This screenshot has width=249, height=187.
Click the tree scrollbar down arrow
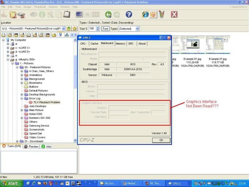click(75, 141)
